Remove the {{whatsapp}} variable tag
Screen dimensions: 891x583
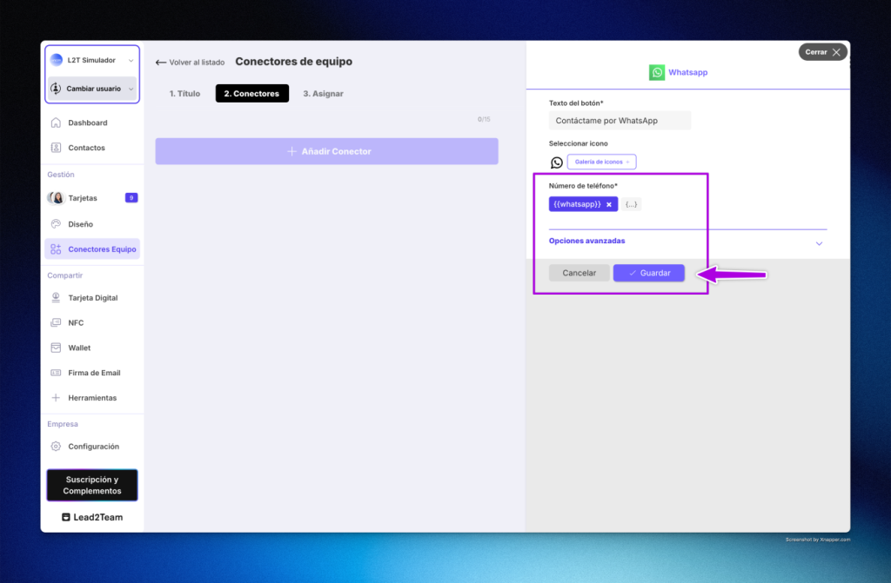609,204
